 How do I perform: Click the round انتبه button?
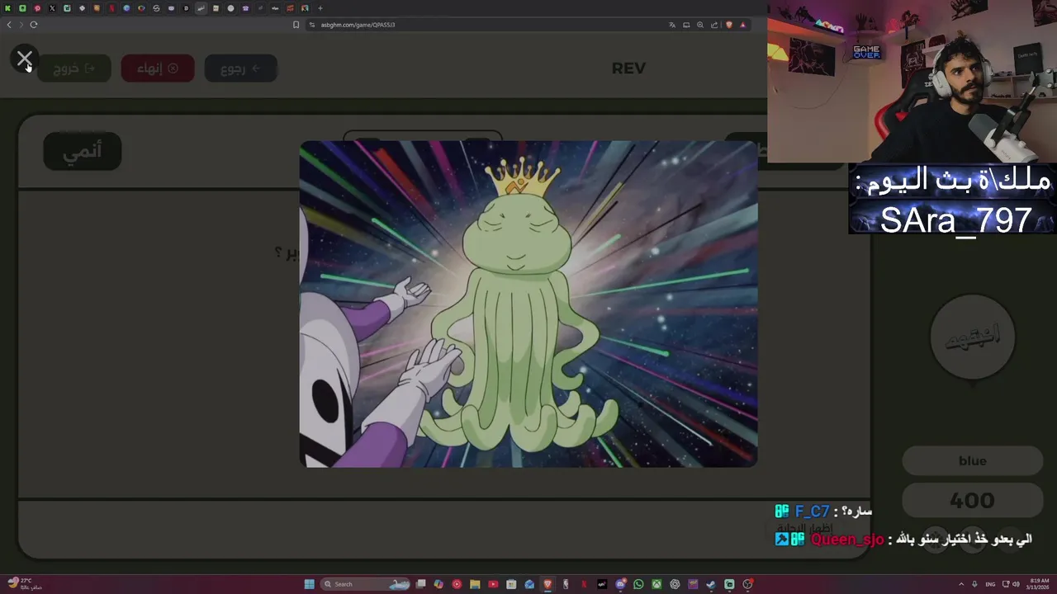click(x=972, y=336)
